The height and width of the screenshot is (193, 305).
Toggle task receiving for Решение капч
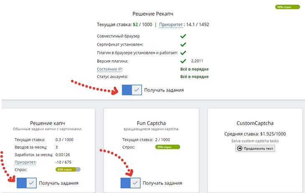click(27, 183)
